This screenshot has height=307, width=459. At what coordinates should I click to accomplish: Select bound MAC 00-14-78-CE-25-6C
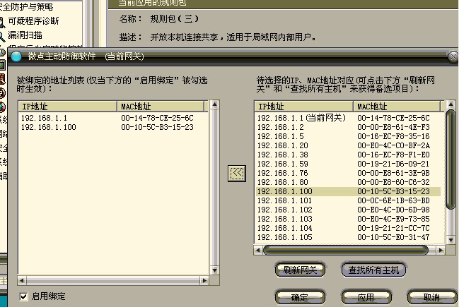pos(157,118)
